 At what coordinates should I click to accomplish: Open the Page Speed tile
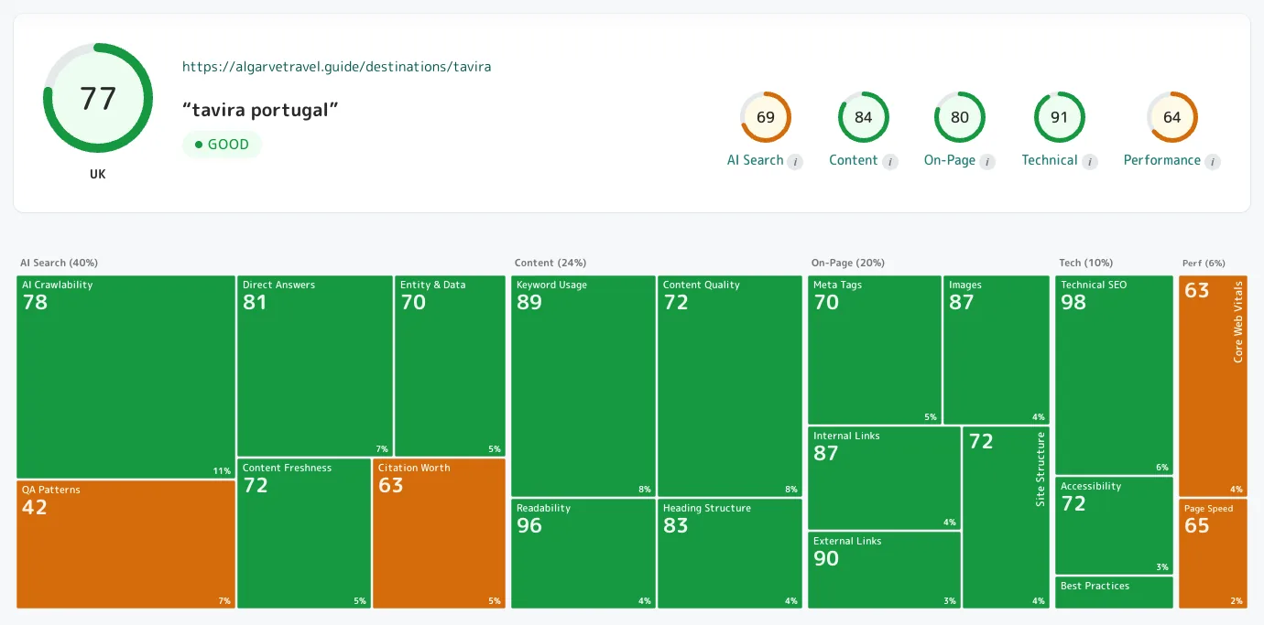tap(1213, 554)
